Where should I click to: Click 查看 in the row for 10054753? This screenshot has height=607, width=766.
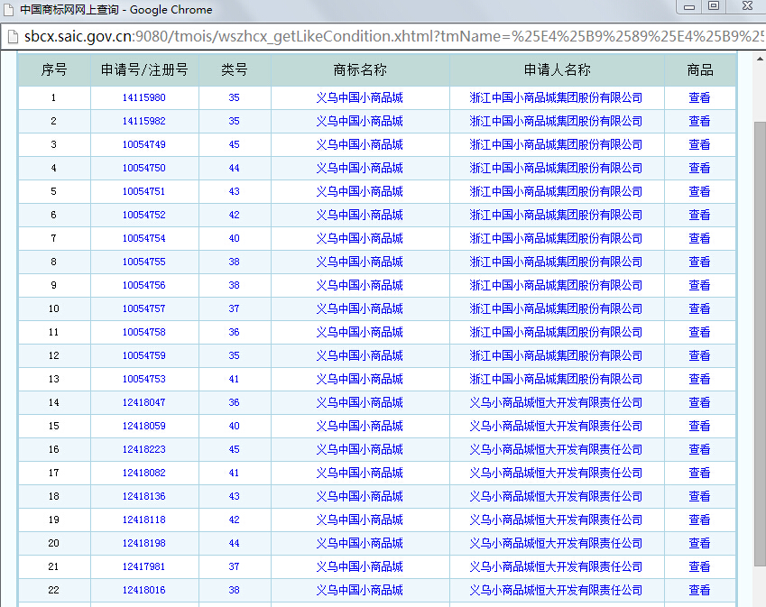[x=699, y=379]
